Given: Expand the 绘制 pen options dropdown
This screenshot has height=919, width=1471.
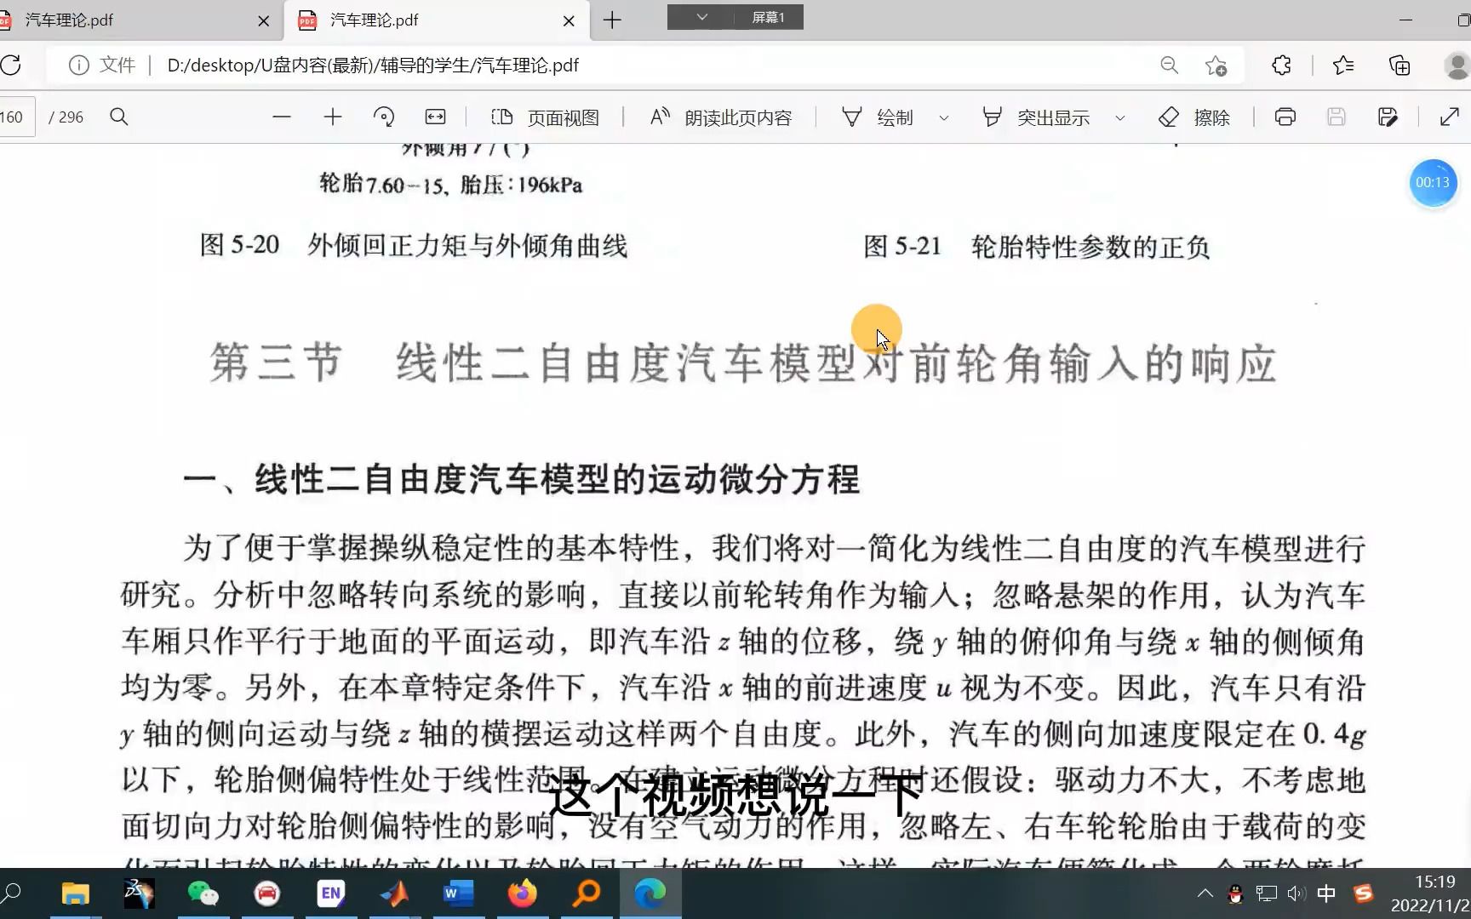Looking at the screenshot, I should tap(942, 117).
